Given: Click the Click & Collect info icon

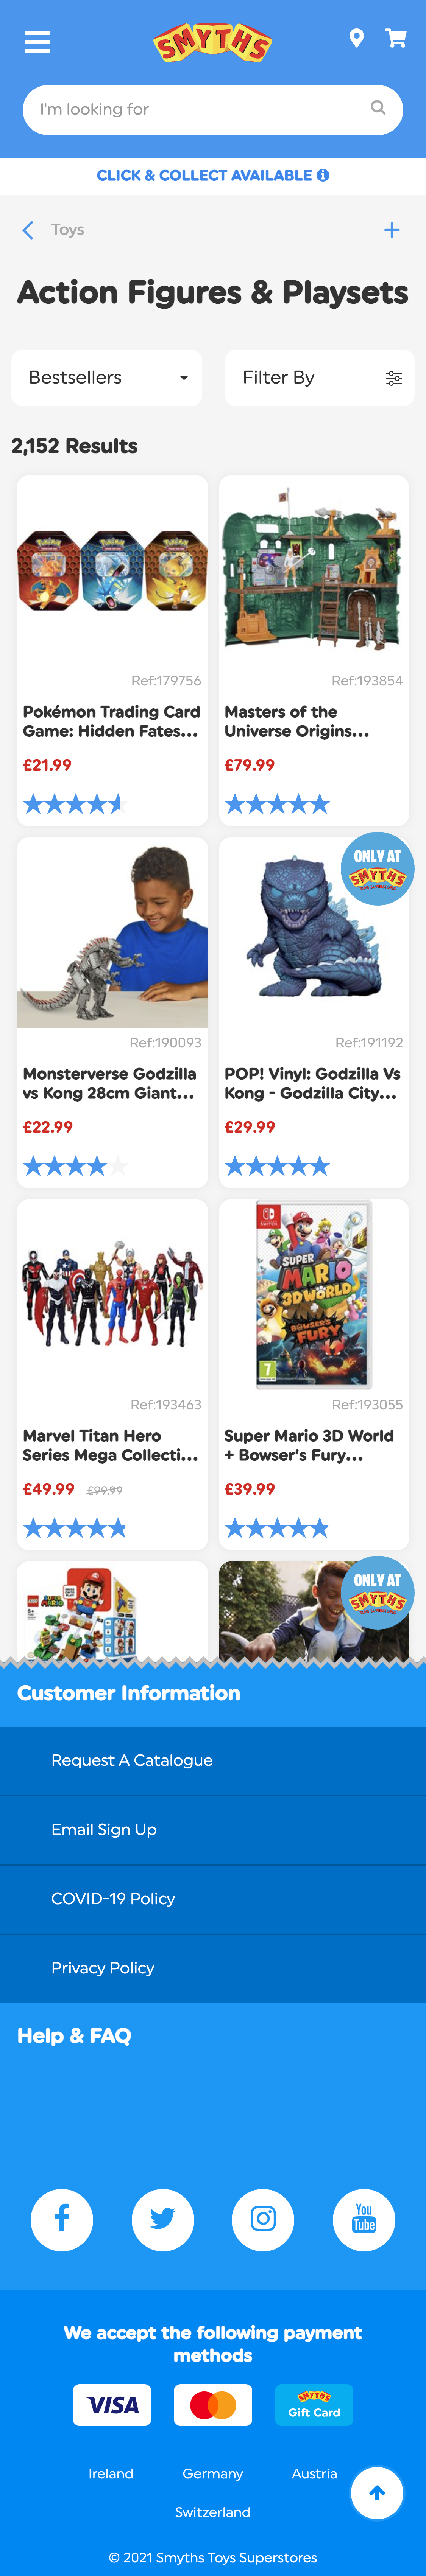Looking at the screenshot, I should click(x=323, y=175).
